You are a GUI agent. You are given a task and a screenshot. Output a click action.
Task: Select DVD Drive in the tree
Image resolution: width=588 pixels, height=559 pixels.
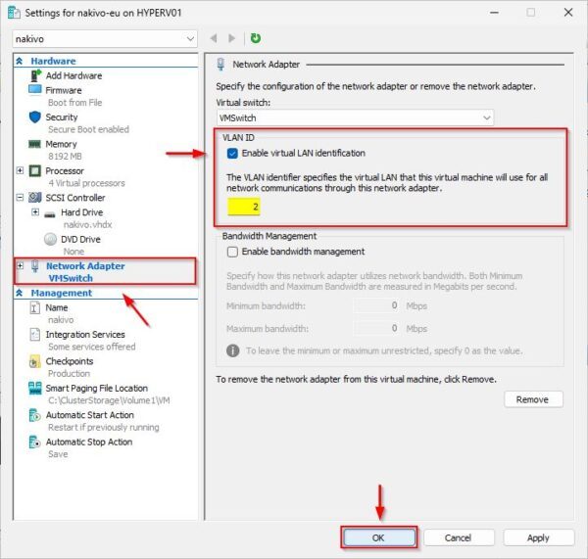80,239
